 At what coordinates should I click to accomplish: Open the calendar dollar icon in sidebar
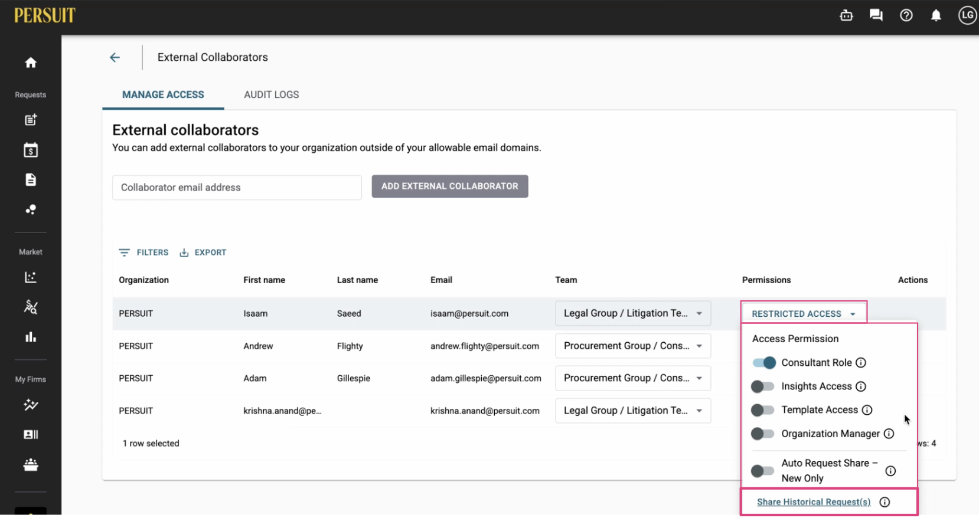(x=31, y=150)
